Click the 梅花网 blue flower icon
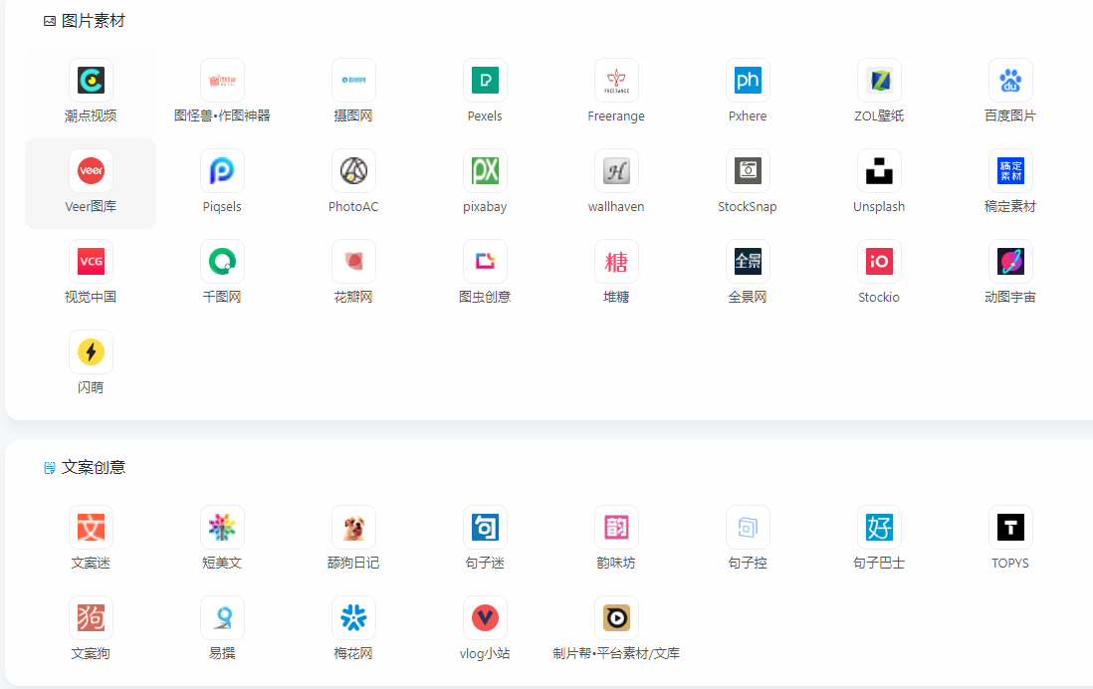The height and width of the screenshot is (689, 1093). point(353,618)
